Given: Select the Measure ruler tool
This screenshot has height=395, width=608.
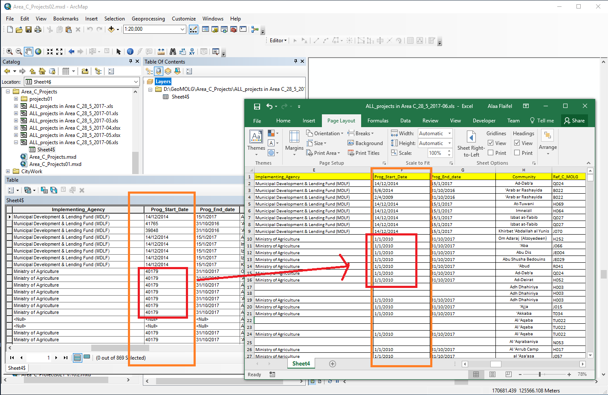Looking at the screenshot, I should (161, 52).
